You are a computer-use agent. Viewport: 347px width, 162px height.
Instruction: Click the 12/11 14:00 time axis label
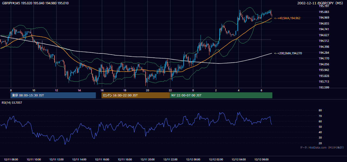[x=79, y=160]
